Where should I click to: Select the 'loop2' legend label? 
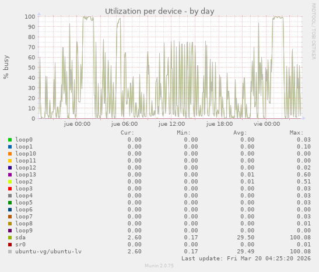pos(24,182)
